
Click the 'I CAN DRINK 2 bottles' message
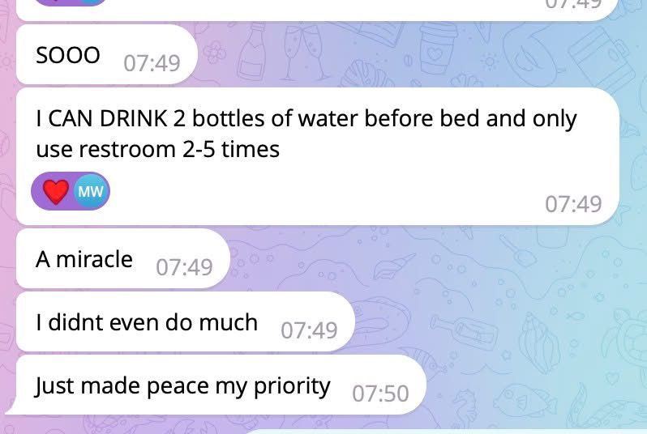pos(318,156)
